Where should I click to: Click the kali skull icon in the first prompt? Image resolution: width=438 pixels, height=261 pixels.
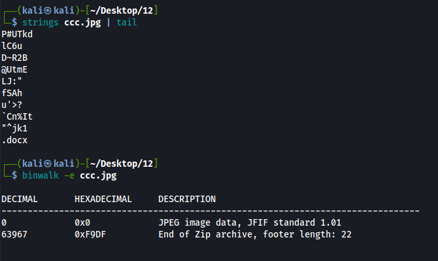48,10
